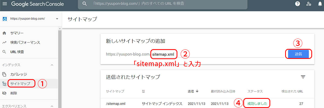Click the sitemap tree icon in the sidebar

pyautogui.click(x=4, y=83)
